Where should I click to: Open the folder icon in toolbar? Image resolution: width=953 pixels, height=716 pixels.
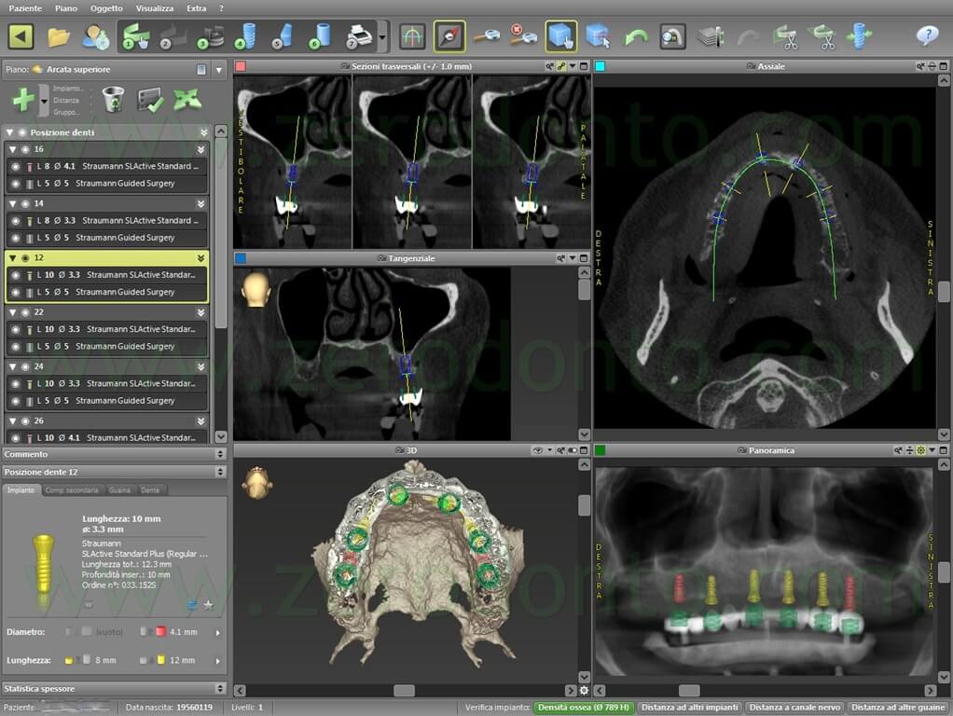click(59, 36)
